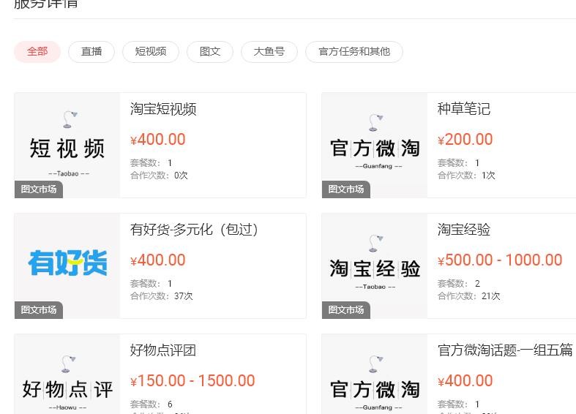Show the 大鱼号 services tab

(269, 52)
